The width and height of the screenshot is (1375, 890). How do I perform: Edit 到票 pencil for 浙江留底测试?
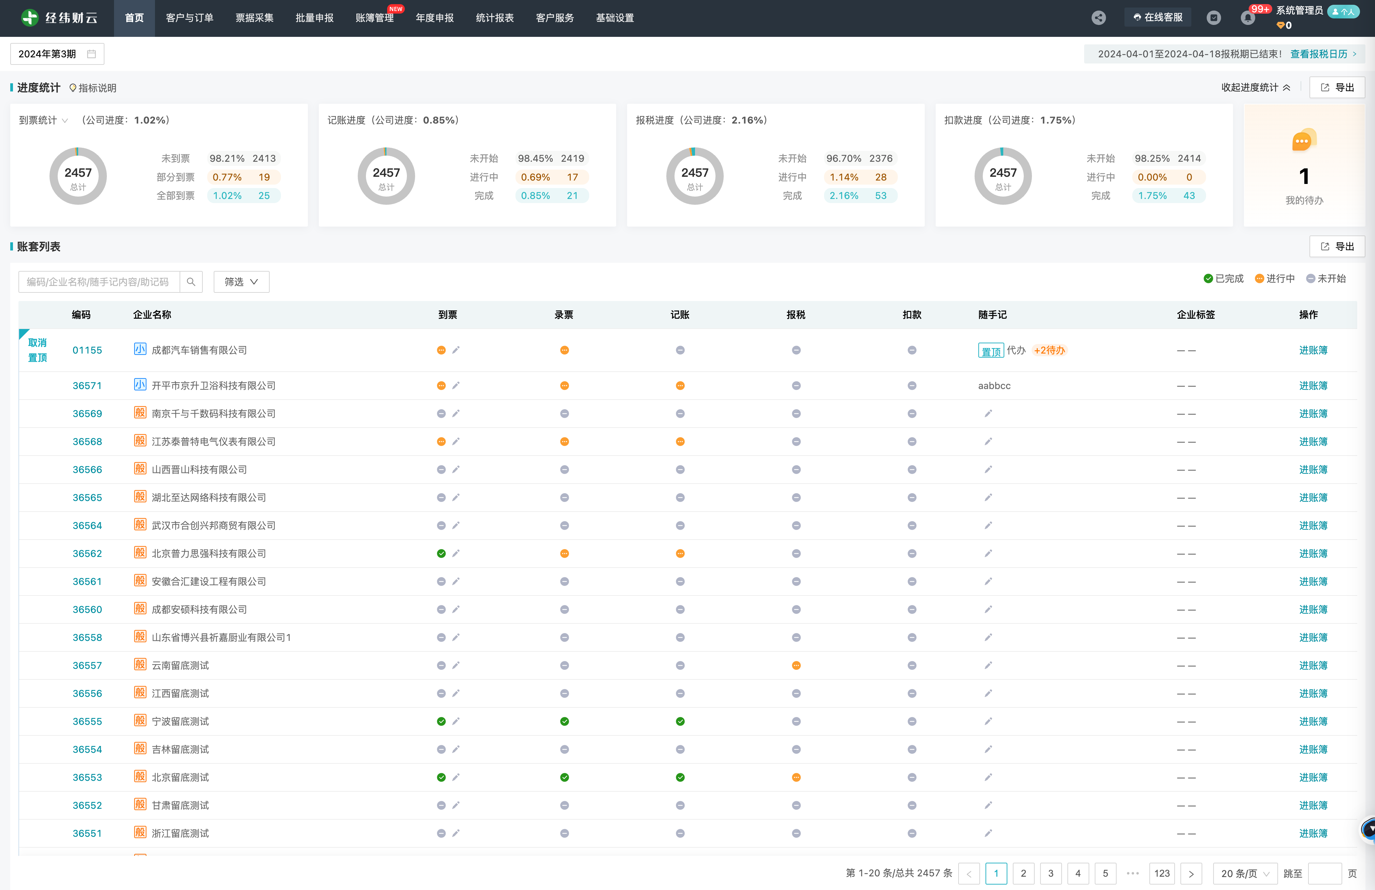(456, 833)
